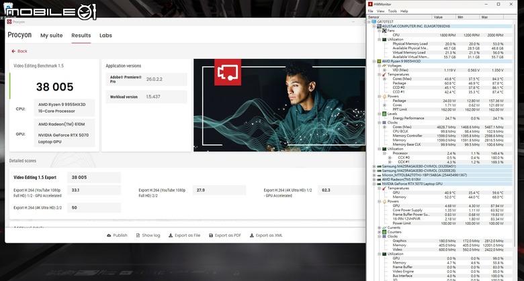Expand the AMD Radeon(TM) 610M node in HWMonitor
Screen dimensions: 524x281
[374, 179]
